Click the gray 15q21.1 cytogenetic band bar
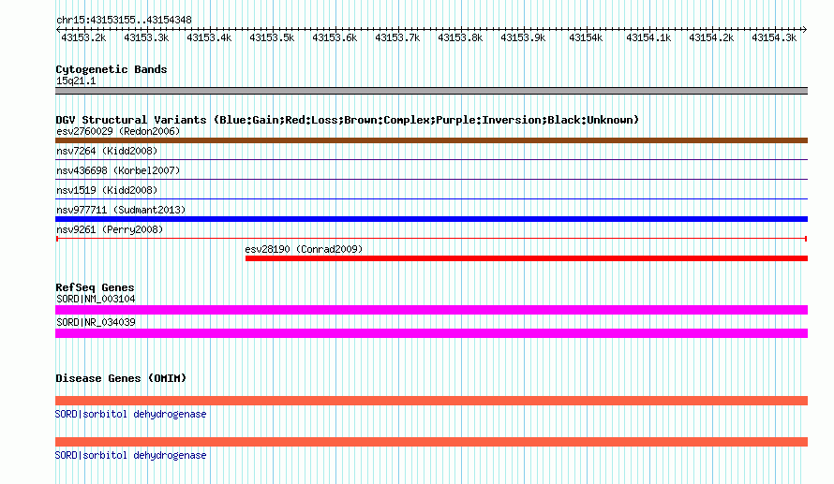 (x=431, y=91)
